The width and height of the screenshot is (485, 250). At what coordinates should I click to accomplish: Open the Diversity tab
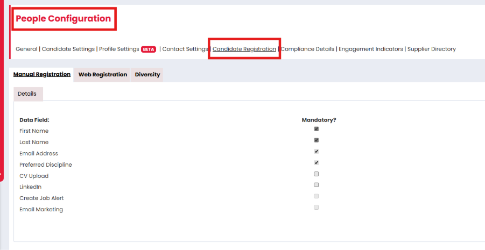(147, 75)
